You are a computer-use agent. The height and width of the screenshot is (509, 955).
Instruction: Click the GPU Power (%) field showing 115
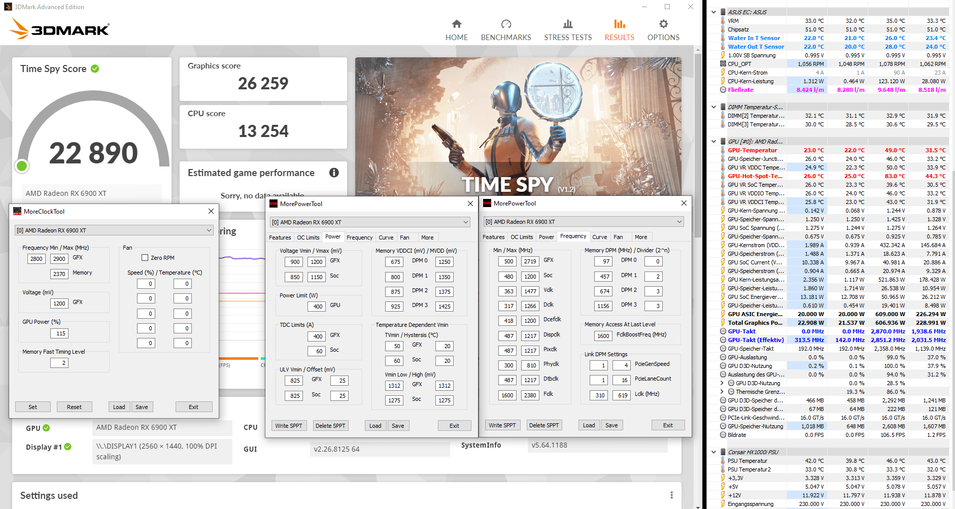click(x=59, y=333)
